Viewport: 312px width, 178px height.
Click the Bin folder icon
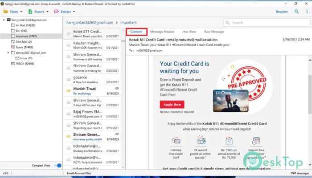[x=13, y=31]
